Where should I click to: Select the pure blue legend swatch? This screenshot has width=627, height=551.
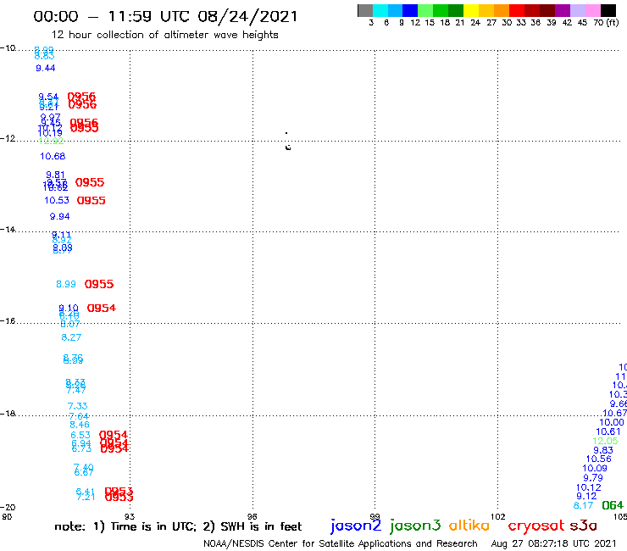410,11
